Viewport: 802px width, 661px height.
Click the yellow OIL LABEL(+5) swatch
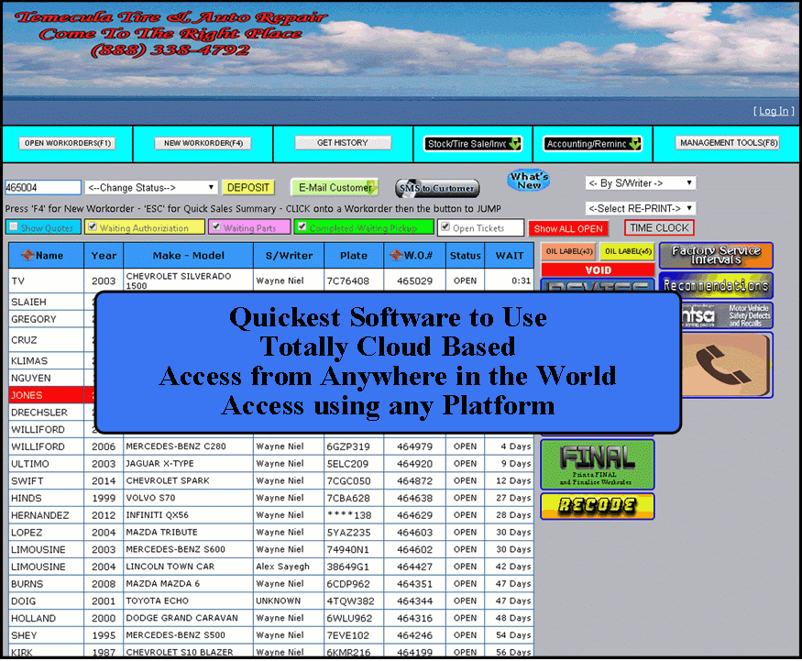coord(628,250)
